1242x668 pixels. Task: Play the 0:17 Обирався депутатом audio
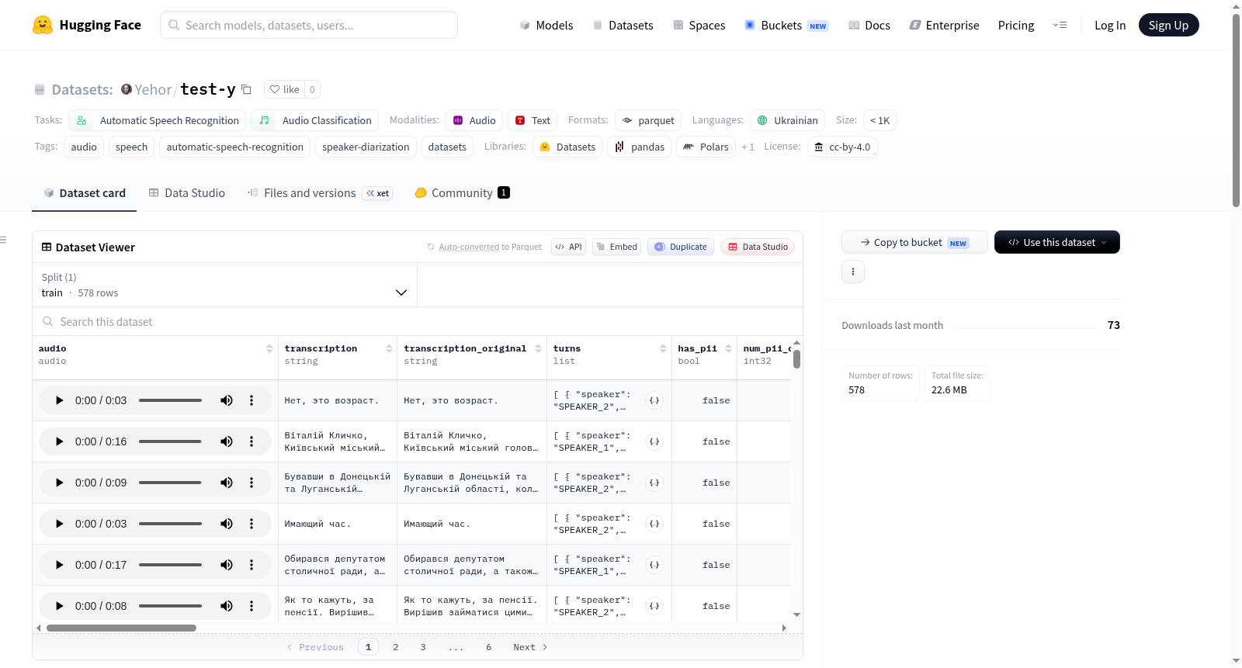point(60,565)
